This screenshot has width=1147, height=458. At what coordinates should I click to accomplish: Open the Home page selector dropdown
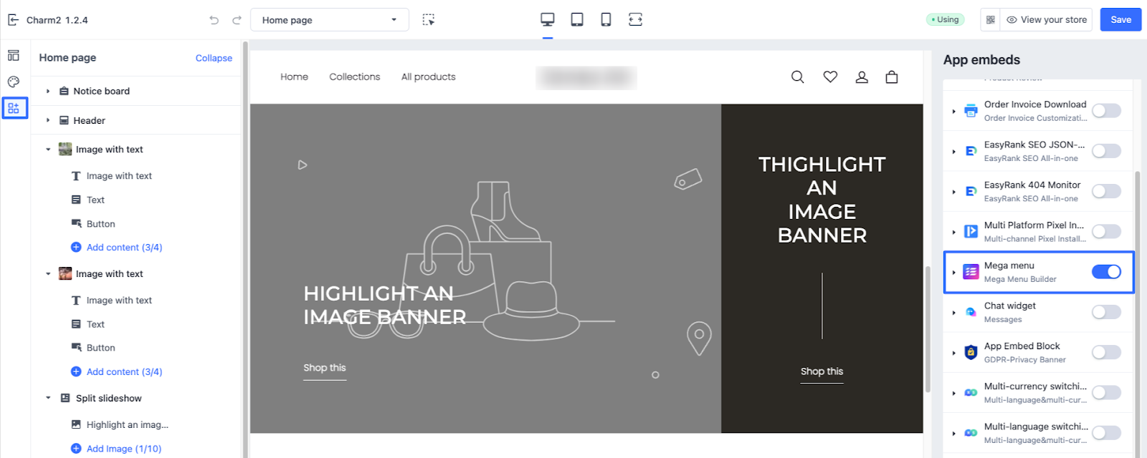[x=330, y=20]
